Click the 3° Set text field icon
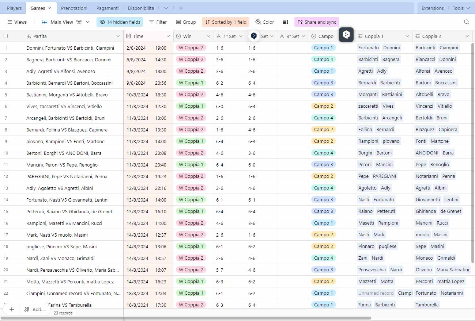Viewport: 475px width, 321px height. (282, 36)
